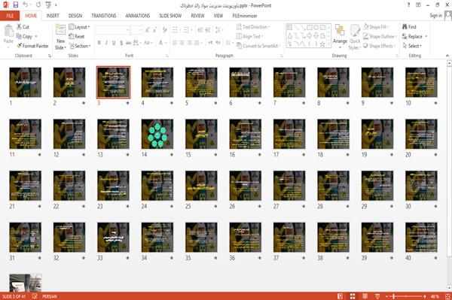Open the font name combo box
452x300 pixels.
(113, 30)
